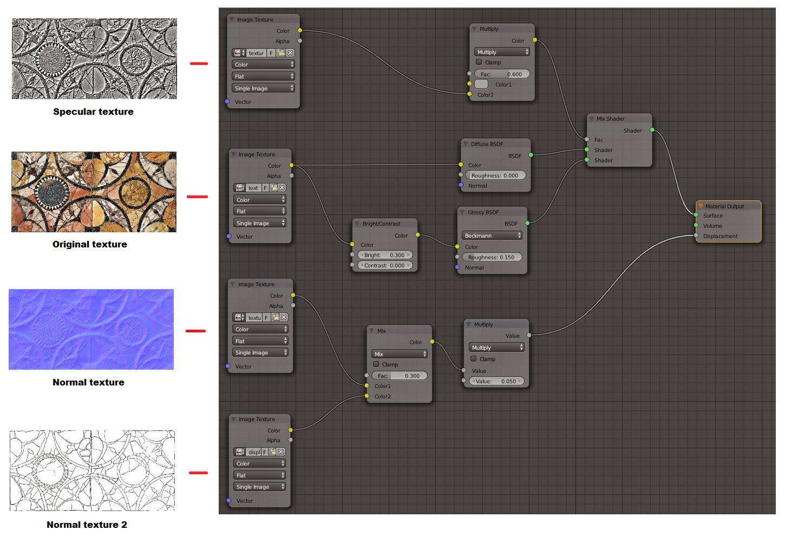Viewport: 785px width, 543px height.
Task: Click the Roughness 0.150 slider in Glossy BSDF
Action: (x=492, y=257)
